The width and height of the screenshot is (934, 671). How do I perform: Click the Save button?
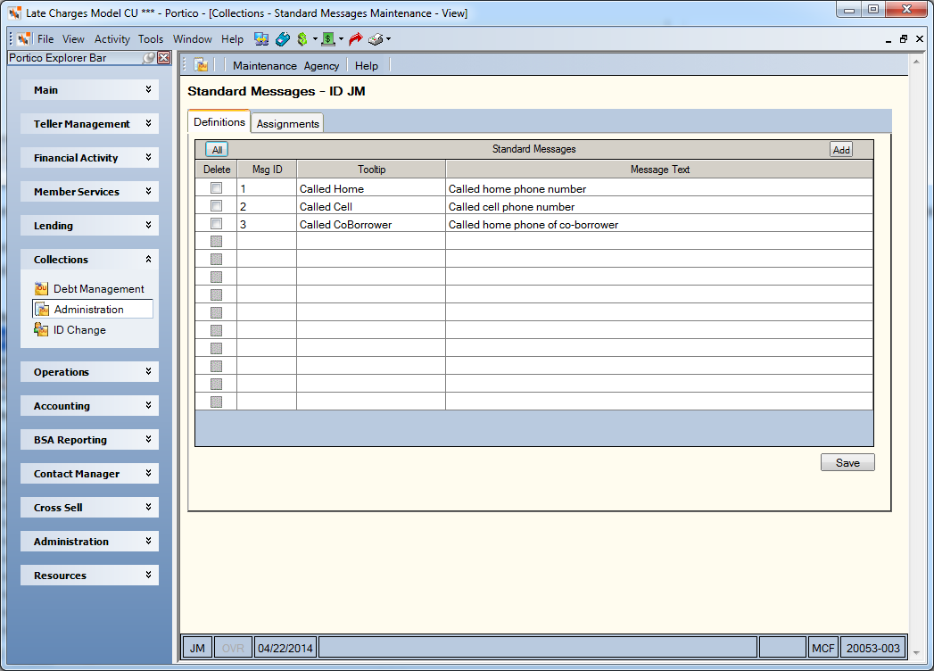click(x=847, y=463)
